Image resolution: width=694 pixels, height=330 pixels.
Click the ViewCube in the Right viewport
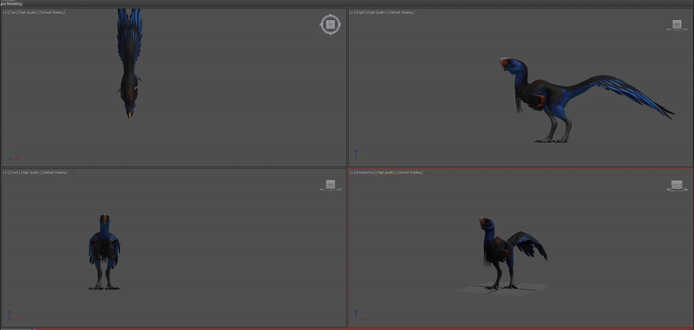coord(677,25)
